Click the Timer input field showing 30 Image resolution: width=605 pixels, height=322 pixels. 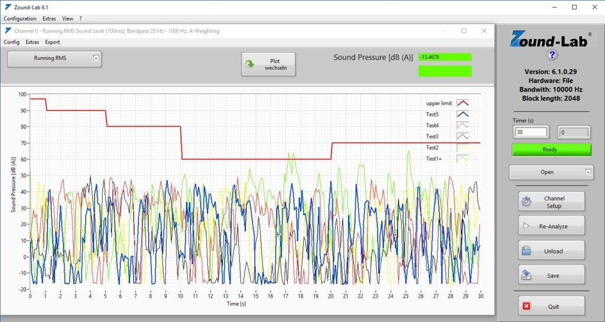coord(531,132)
